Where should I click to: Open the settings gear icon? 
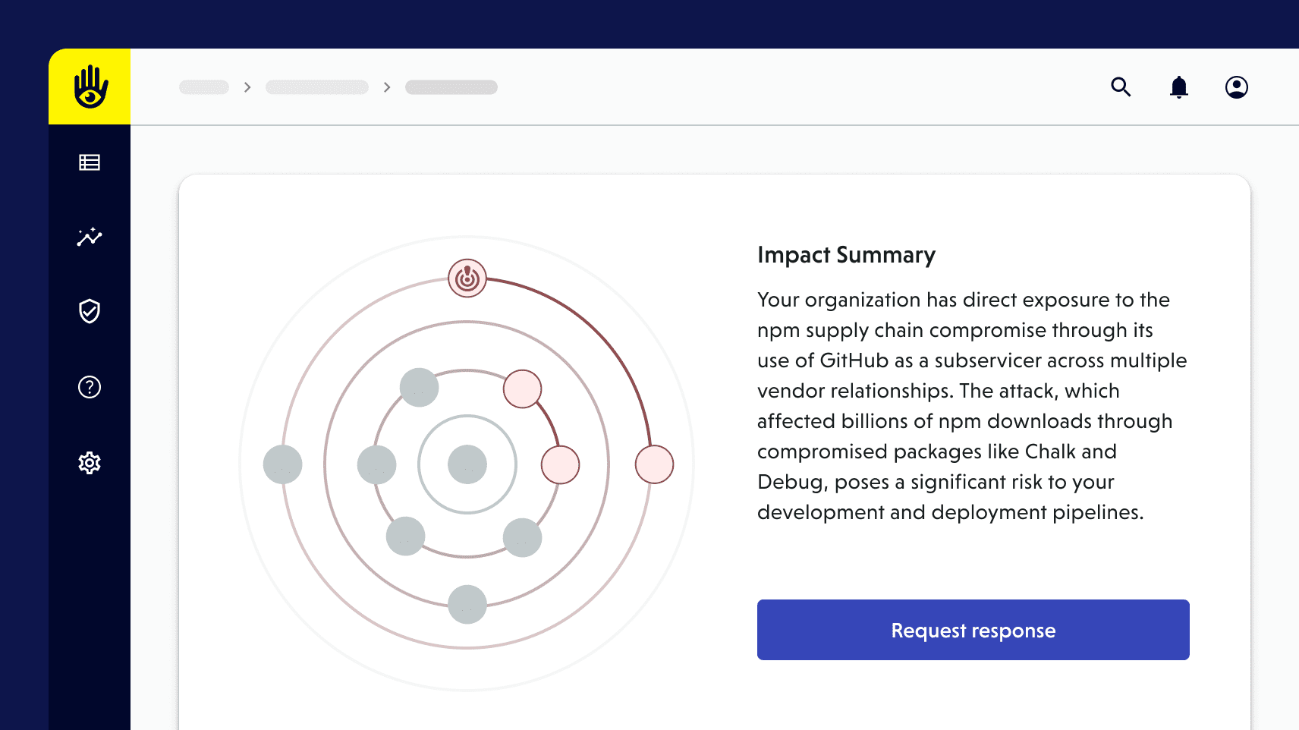(90, 463)
